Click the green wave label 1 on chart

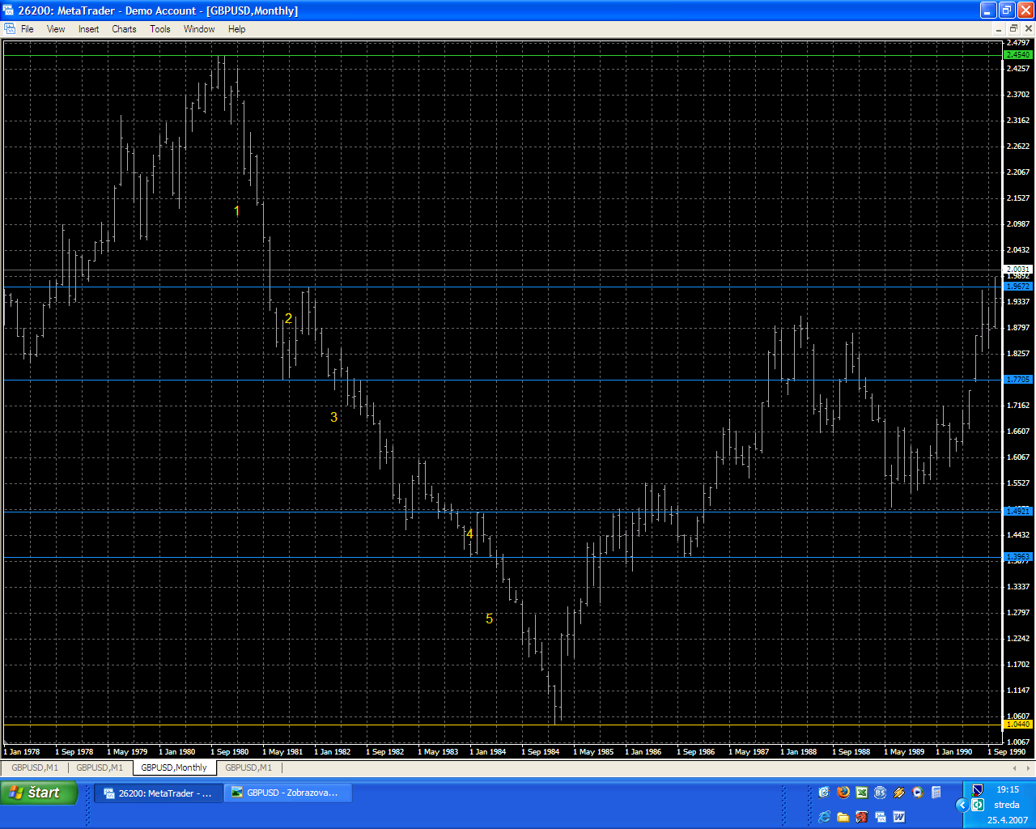pyautogui.click(x=236, y=210)
